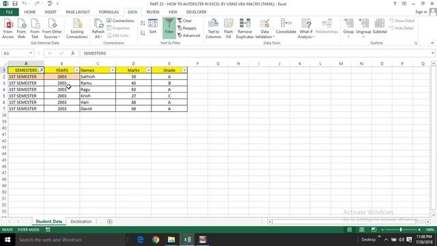Click the Refresh All button

(x=98, y=29)
